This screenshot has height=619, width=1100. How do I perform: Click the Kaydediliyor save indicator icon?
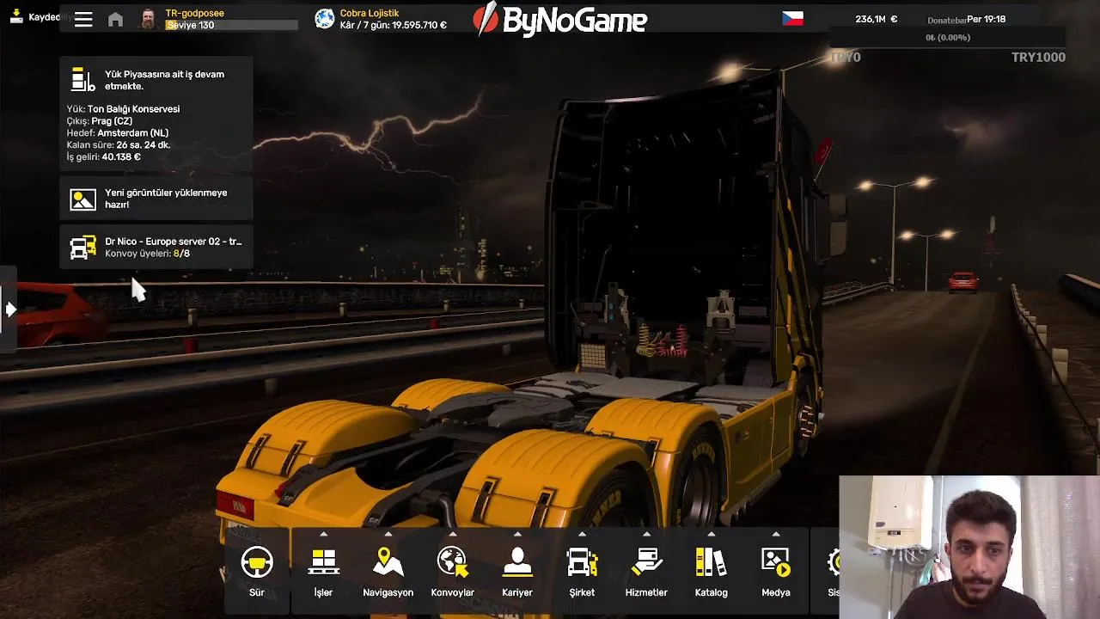coord(16,16)
